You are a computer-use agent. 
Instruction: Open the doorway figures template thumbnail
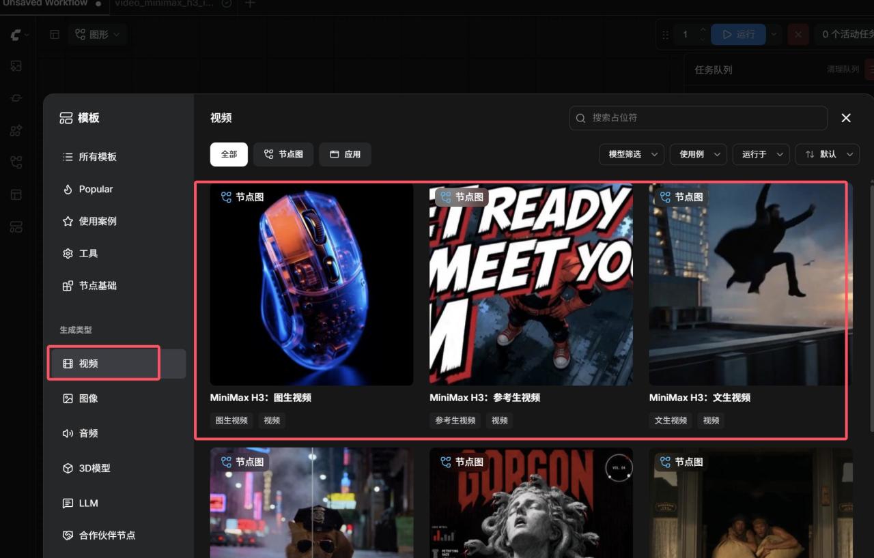750,503
